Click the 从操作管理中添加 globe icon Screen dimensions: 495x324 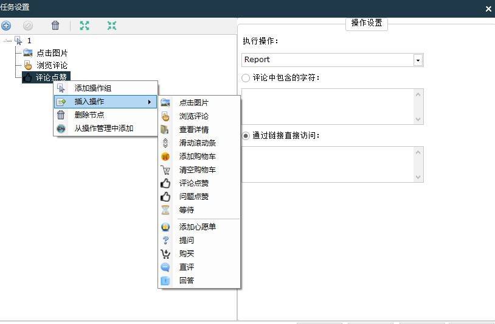61,129
